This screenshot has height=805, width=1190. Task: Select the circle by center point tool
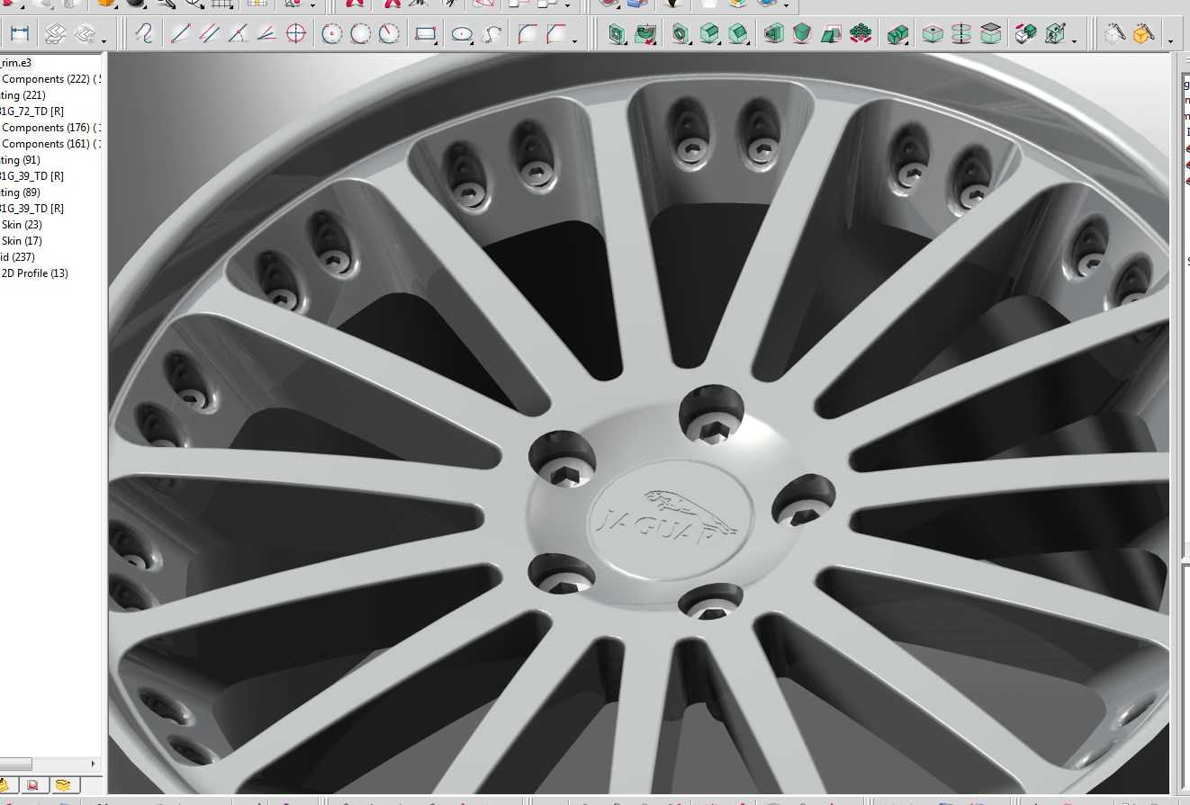332,35
